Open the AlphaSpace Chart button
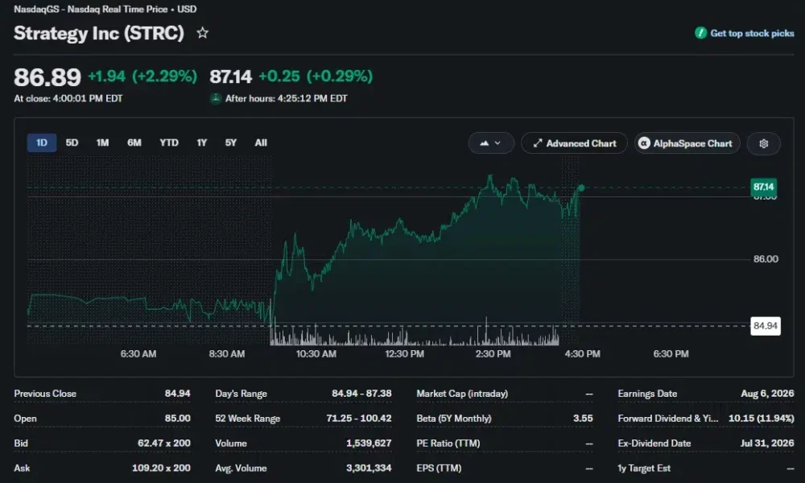 [x=687, y=144]
